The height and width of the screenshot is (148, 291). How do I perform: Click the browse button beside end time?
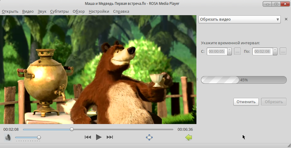pyautogui.click(x=283, y=52)
